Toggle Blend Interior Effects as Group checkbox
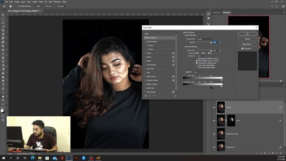The width and height of the screenshot is (286, 161). pos(197,59)
